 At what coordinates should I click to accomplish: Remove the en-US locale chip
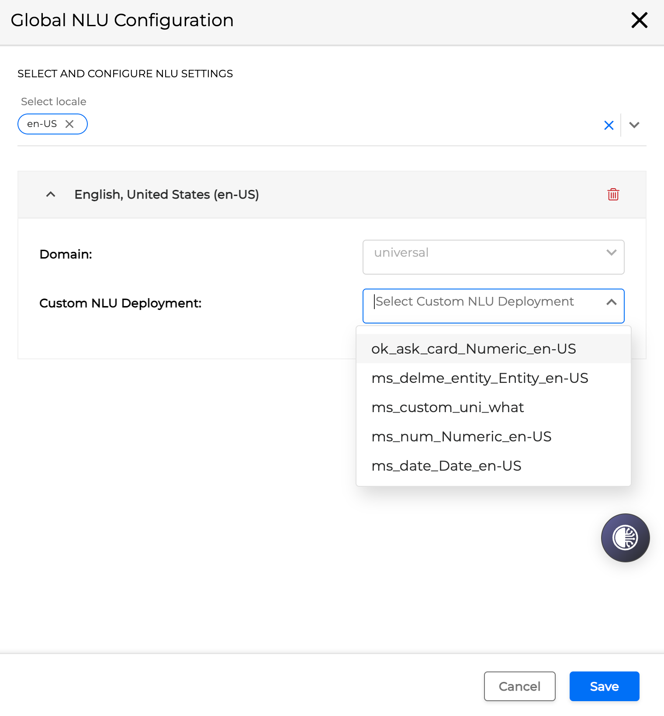click(x=69, y=124)
